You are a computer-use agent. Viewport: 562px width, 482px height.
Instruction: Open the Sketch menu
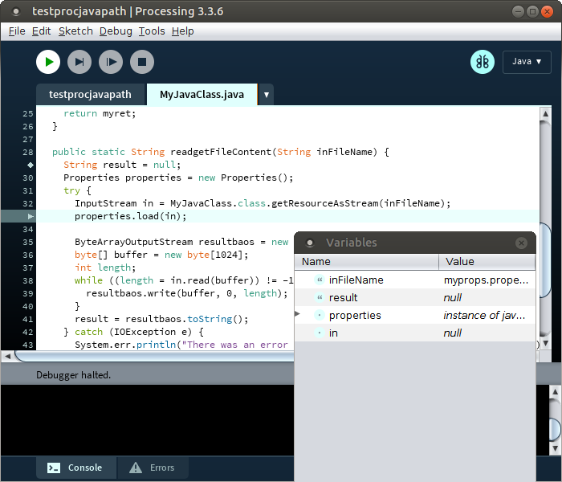click(x=75, y=31)
